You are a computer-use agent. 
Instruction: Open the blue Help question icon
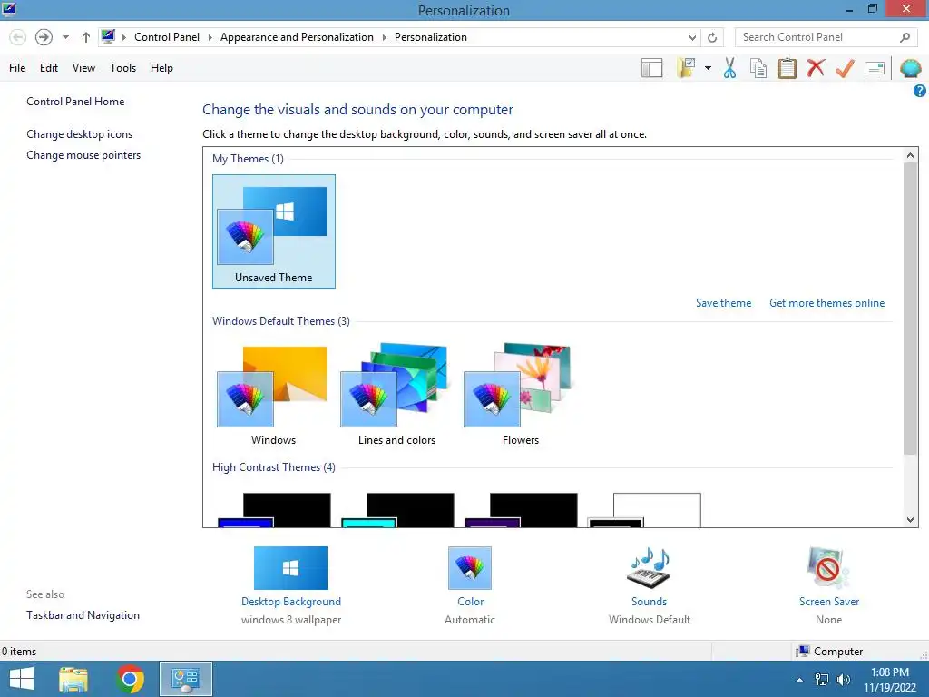tap(920, 91)
